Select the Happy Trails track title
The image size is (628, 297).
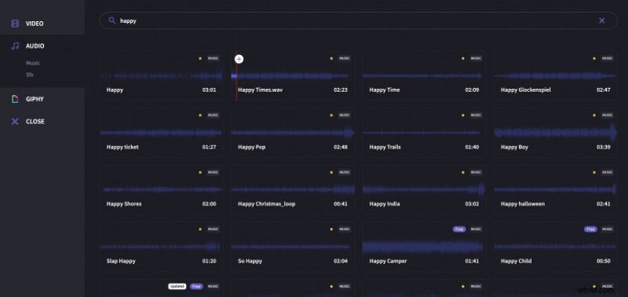point(385,147)
